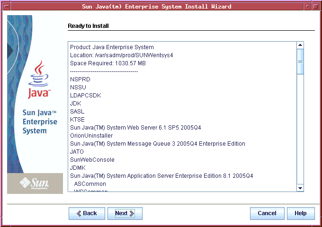Select the SASL entry
This screenshot has height=227, width=322.
tap(77, 111)
